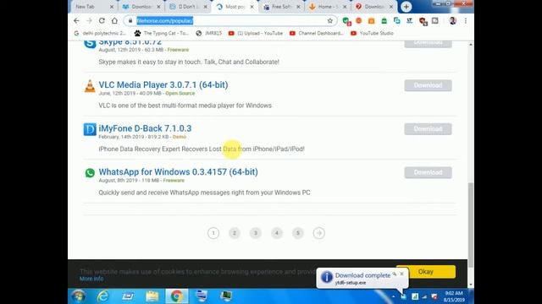Viewport: 542px width, 304px height.
Task: Close the Download complete notification
Action: (401, 274)
